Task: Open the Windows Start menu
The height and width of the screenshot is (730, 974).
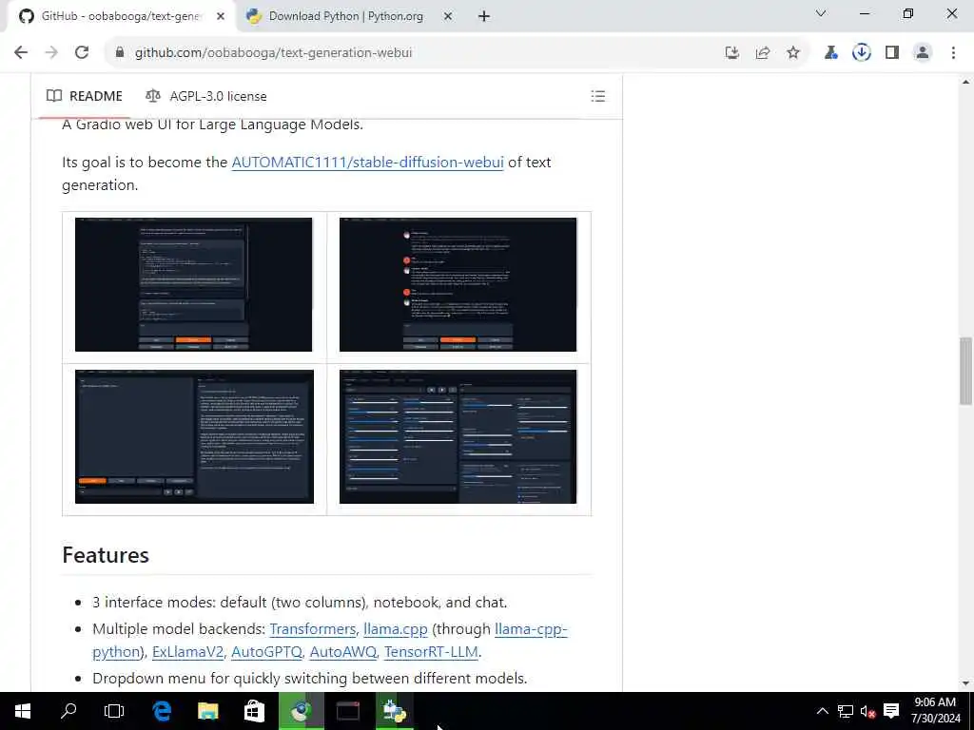Action: coord(23,711)
